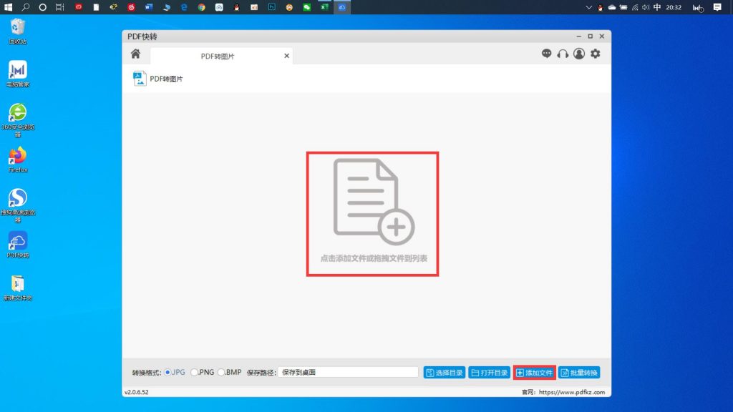
Task: Click the active PDF快转 taskbar icon
Action: (x=342, y=7)
